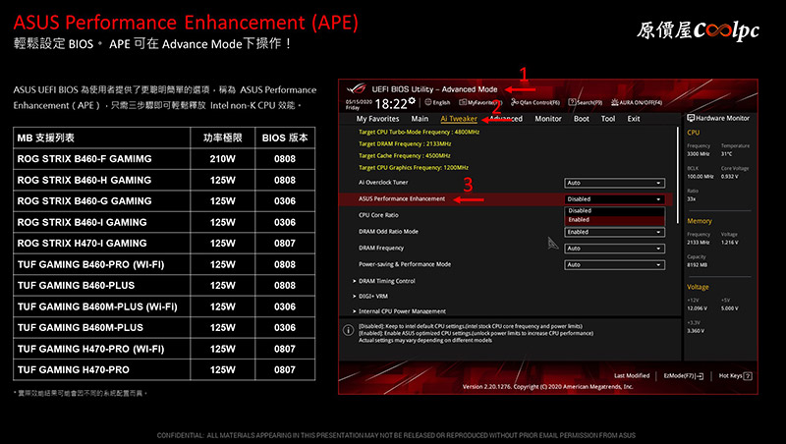
Task: Open the My Favorites tab
Action: point(377,119)
